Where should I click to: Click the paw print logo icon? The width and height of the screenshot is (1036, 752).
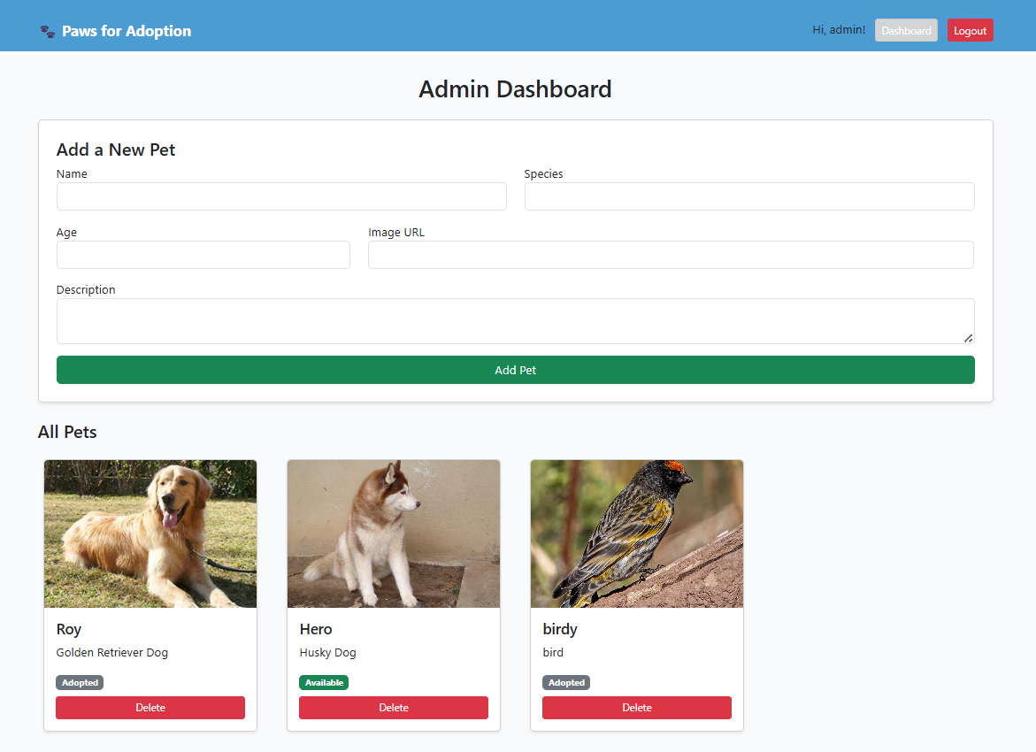pyautogui.click(x=48, y=32)
